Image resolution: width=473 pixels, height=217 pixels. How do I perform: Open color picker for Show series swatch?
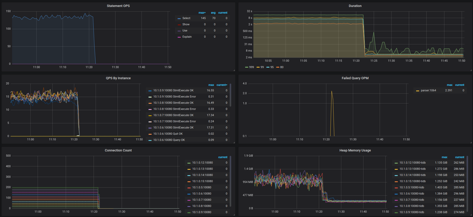pos(179,25)
